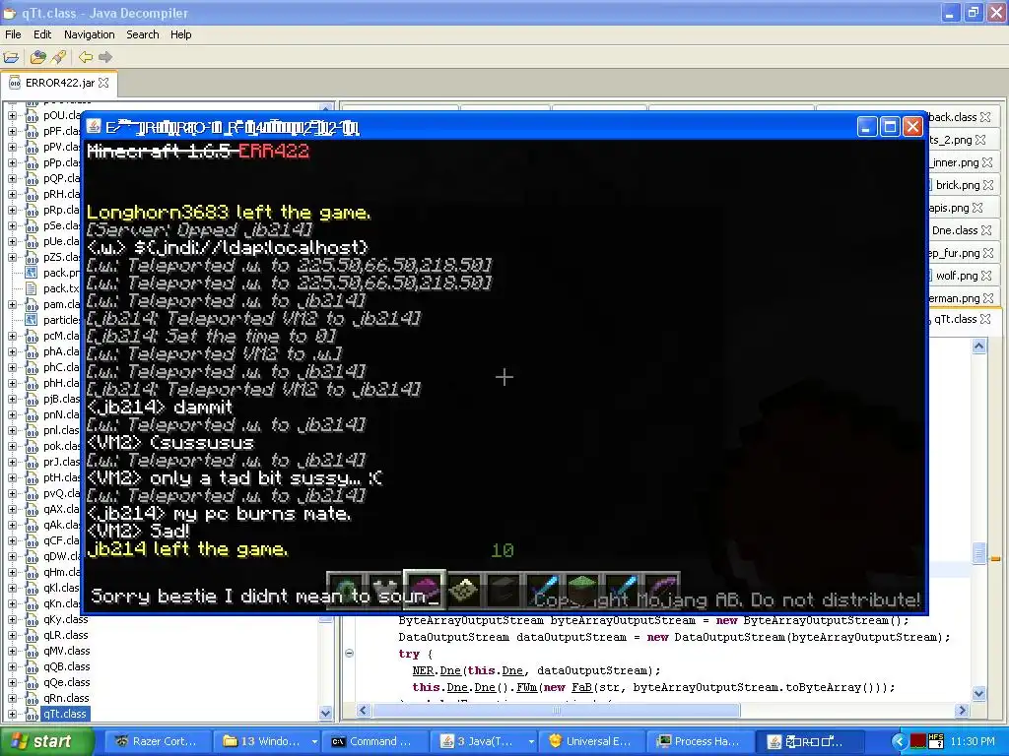Click the image file icon beside pack.png

(31, 273)
